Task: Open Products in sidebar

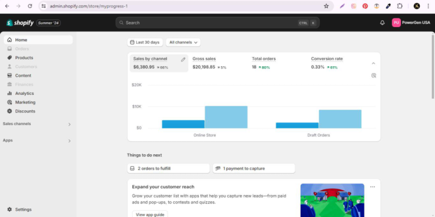Action: 39,58
